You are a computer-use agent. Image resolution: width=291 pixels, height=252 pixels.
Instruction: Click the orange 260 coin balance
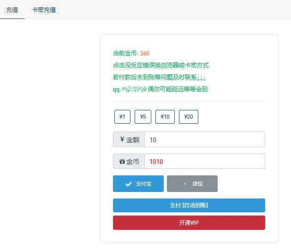click(145, 54)
